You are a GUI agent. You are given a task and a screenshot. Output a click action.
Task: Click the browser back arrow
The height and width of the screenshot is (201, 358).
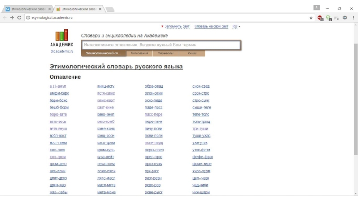click(x=4, y=17)
